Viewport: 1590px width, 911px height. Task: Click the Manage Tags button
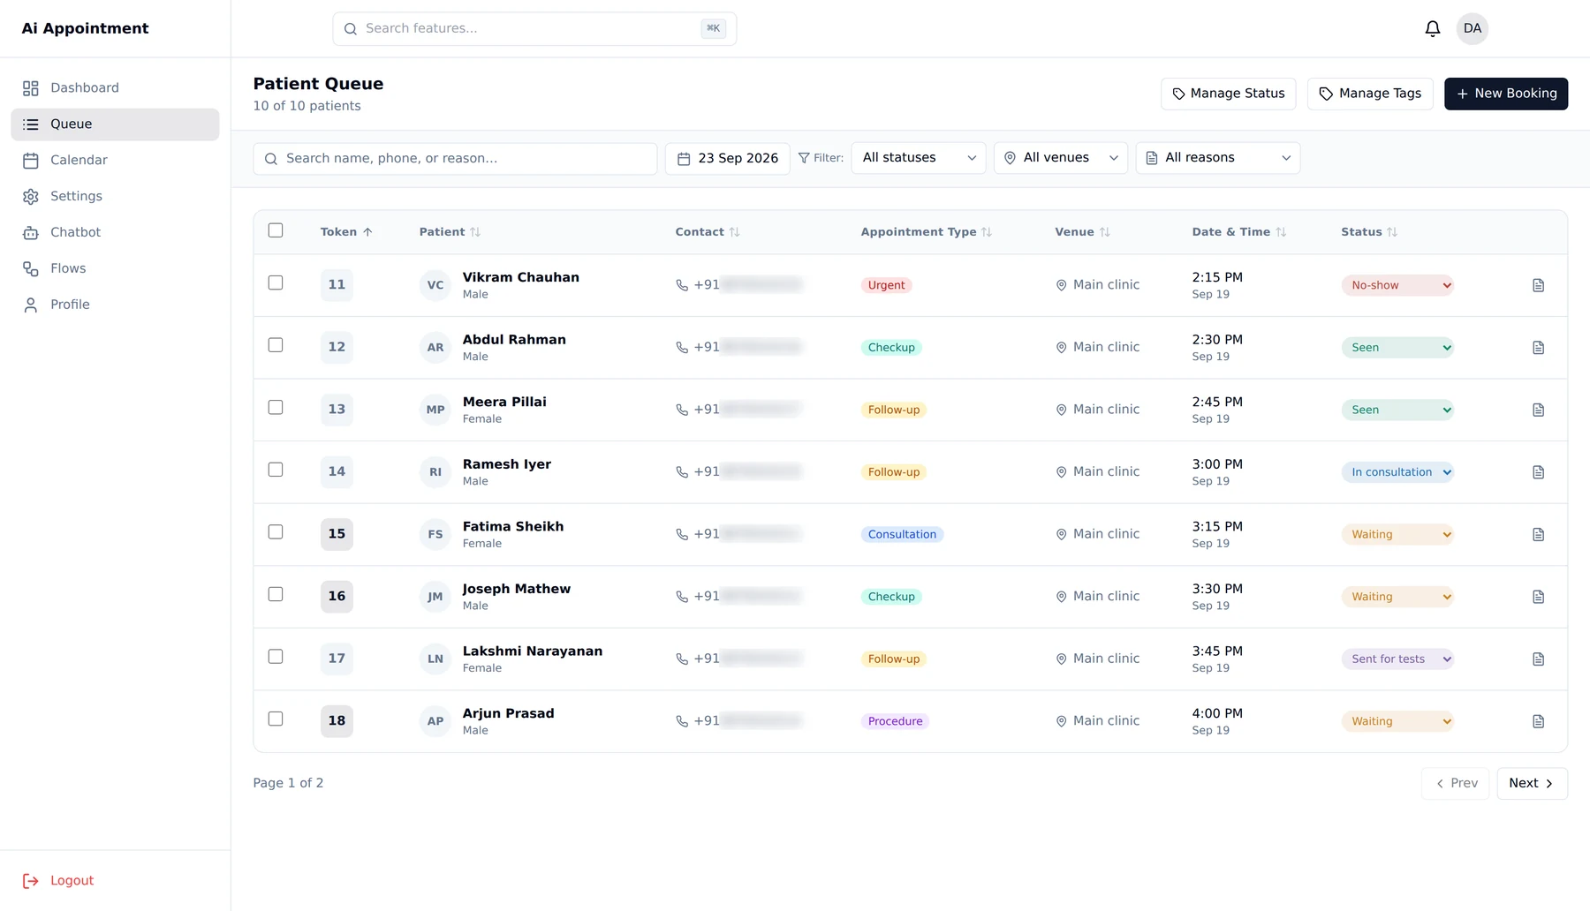pyautogui.click(x=1369, y=94)
